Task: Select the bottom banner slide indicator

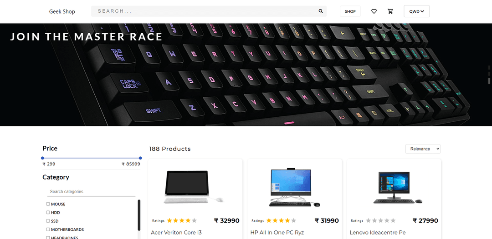Action: coord(489,81)
